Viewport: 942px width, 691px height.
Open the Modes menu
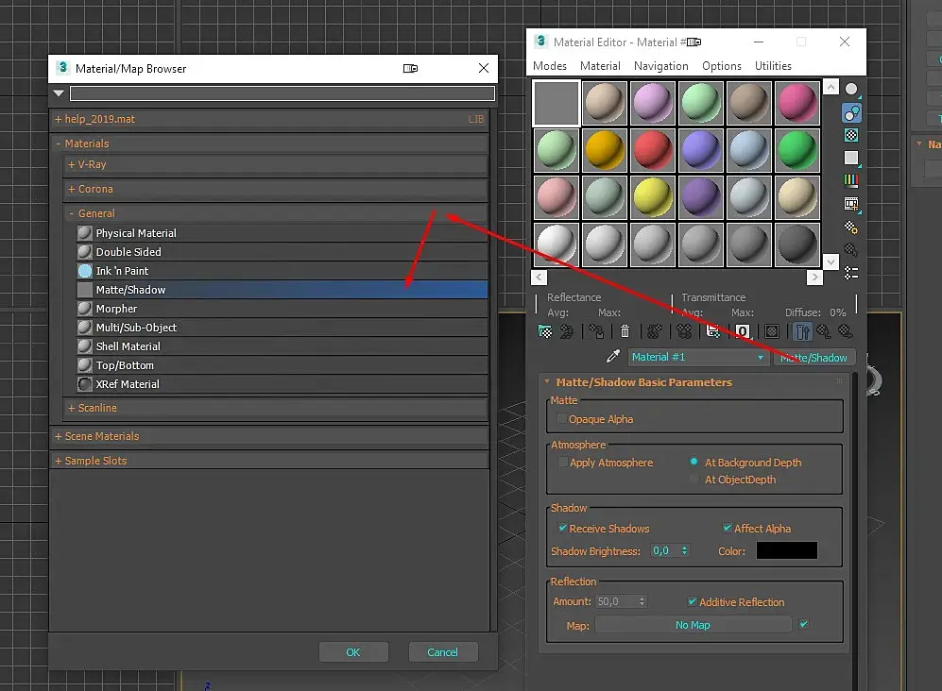pyautogui.click(x=550, y=66)
